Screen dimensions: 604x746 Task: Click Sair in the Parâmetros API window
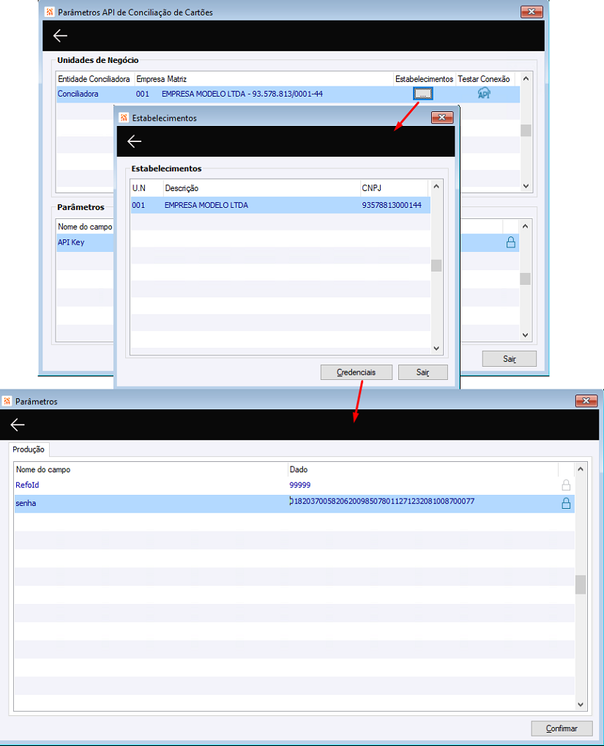point(510,359)
